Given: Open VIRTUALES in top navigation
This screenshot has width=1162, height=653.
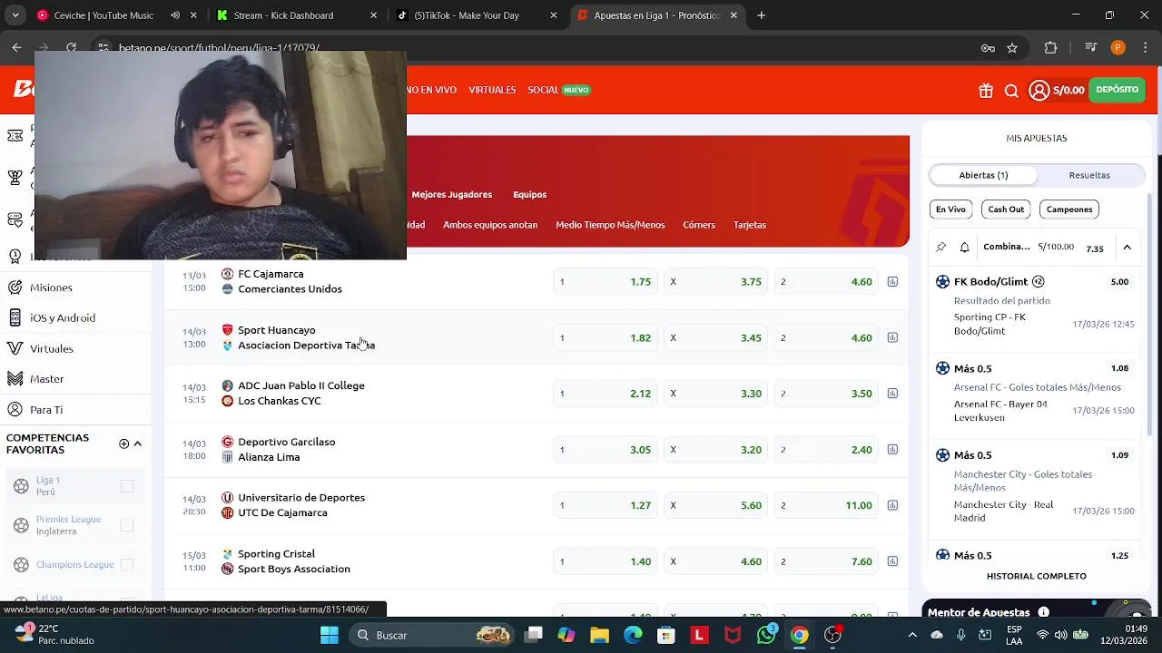Looking at the screenshot, I should (x=492, y=90).
